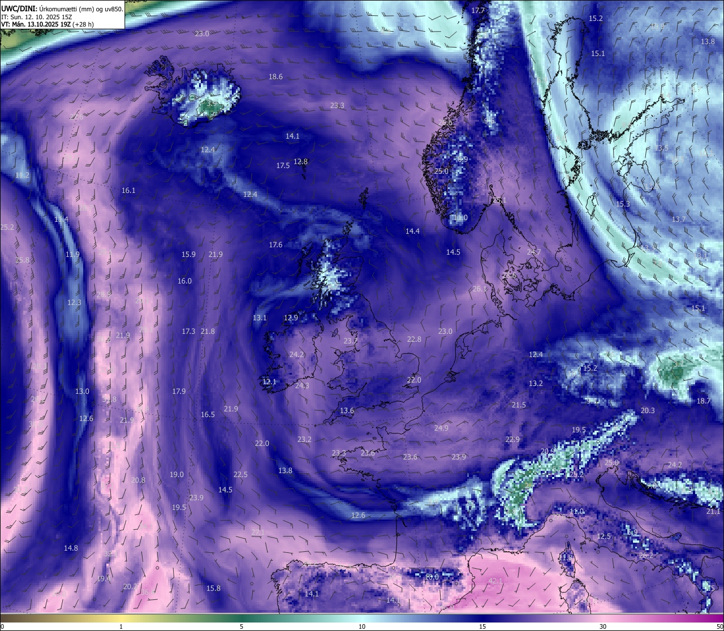
Task: Click the 14.8 value on the map
Action: pyautogui.click(x=71, y=548)
